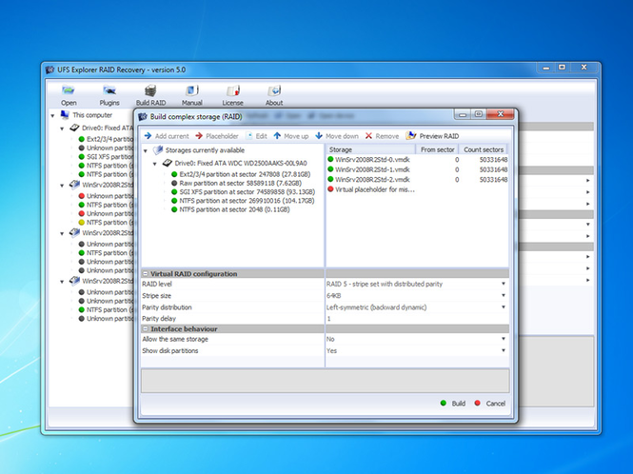Click the Remove X button
Screen dimensions: 633x474
click(x=382, y=136)
